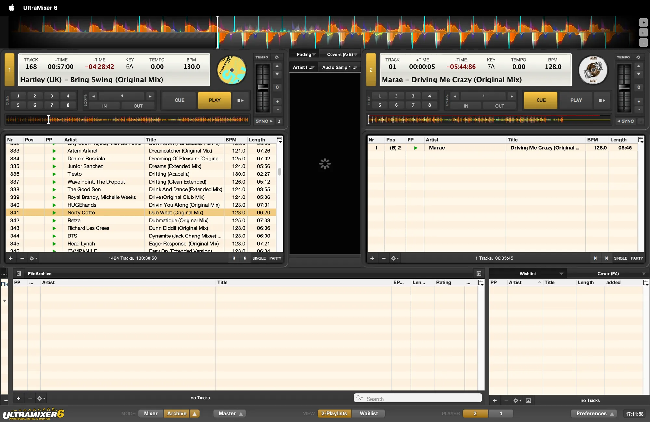Viewport: 650px width, 422px height.
Task: Click the image icon below Wishlist
Action: tap(528, 401)
